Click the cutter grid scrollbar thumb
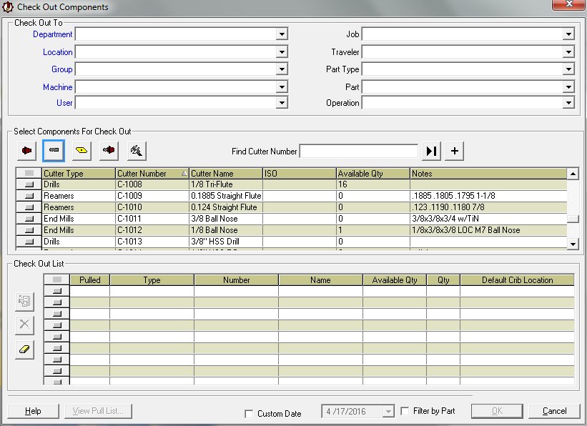Viewport: 587px width, 426px height. coord(573,219)
